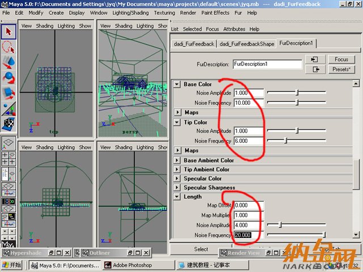This screenshot has height=272, width=363.
Task: Choose the Persp/Outliner layout icon
Action: (x=9, y=174)
